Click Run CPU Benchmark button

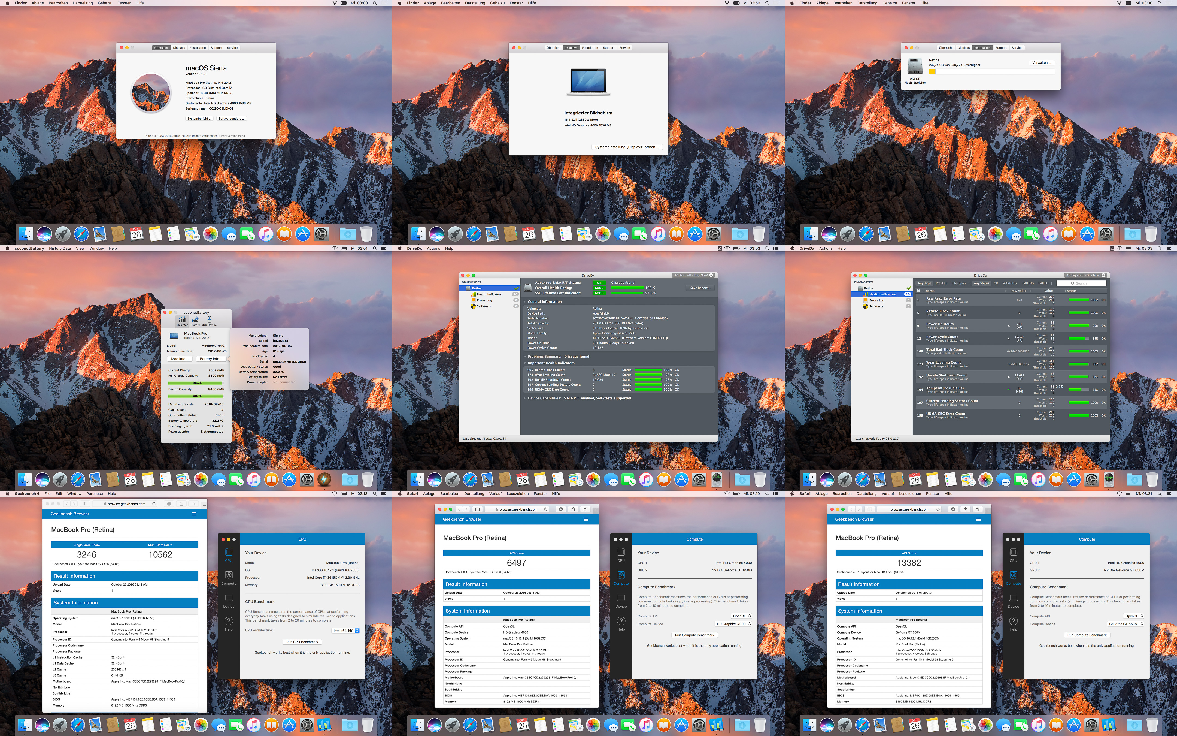pyautogui.click(x=302, y=642)
